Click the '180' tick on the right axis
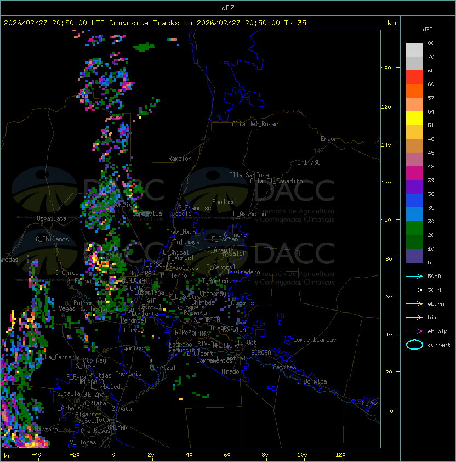This screenshot has width=456, height=462. 386,69
